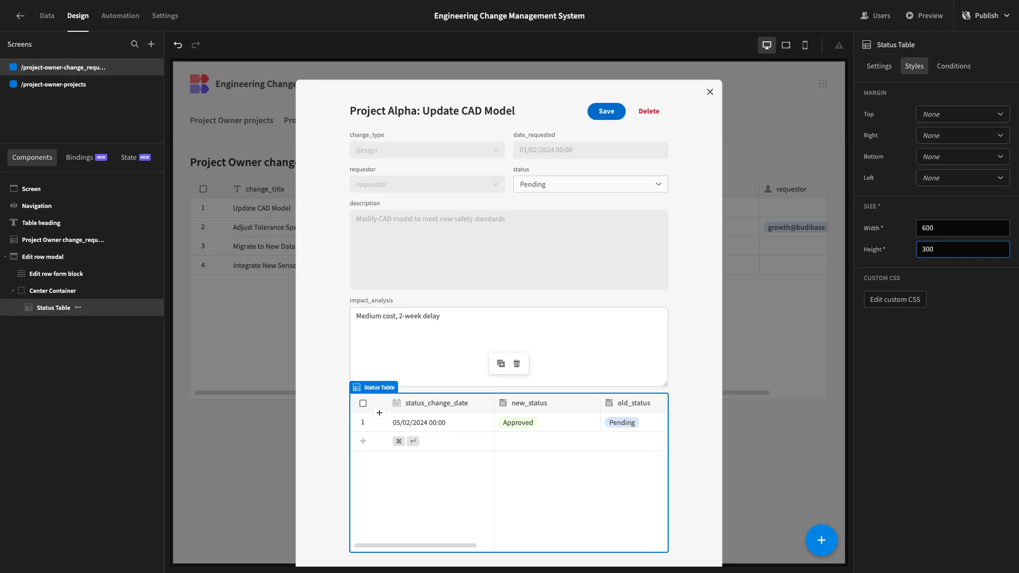1019x573 pixels.
Task: Click Edit custom CSS button
Action: point(895,299)
